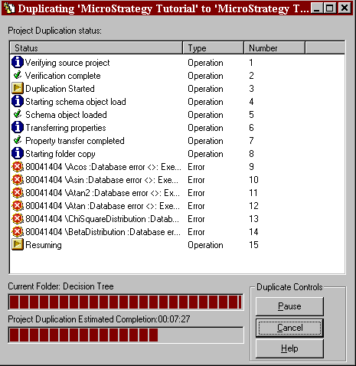Click Type cell 'Error' in row 9

(196, 167)
